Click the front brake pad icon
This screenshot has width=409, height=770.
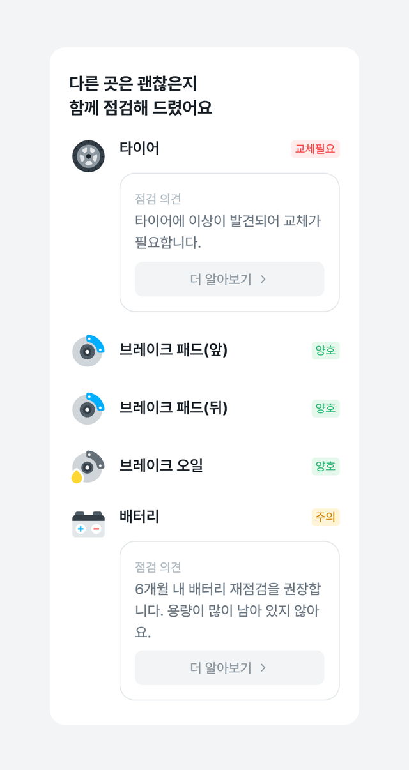point(88,351)
